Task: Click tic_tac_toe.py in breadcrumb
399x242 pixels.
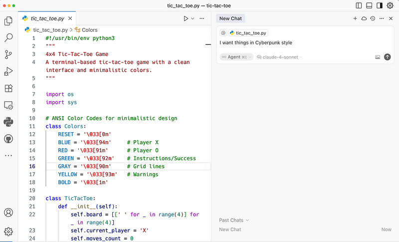Action: (50, 30)
